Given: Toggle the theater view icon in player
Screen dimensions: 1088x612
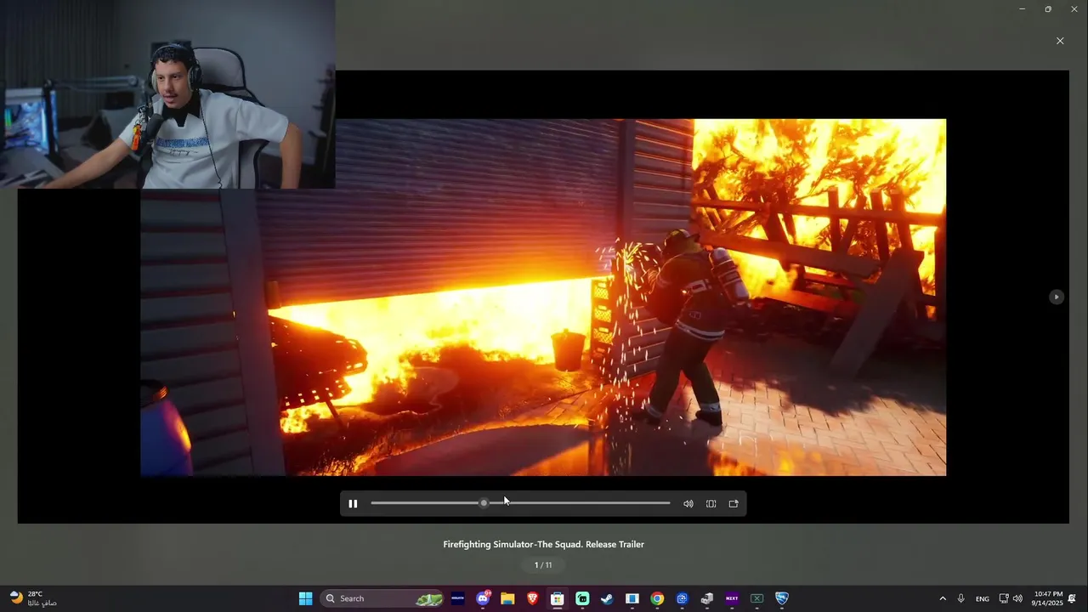Looking at the screenshot, I should [711, 503].
